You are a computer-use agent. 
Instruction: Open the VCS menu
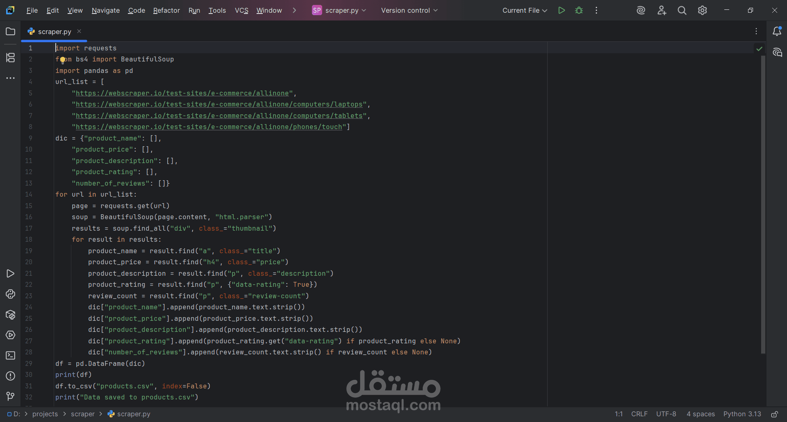(241, 10)
